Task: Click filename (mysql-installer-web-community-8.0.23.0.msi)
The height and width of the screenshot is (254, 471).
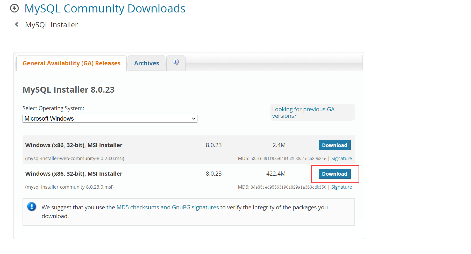Action: 75,159
